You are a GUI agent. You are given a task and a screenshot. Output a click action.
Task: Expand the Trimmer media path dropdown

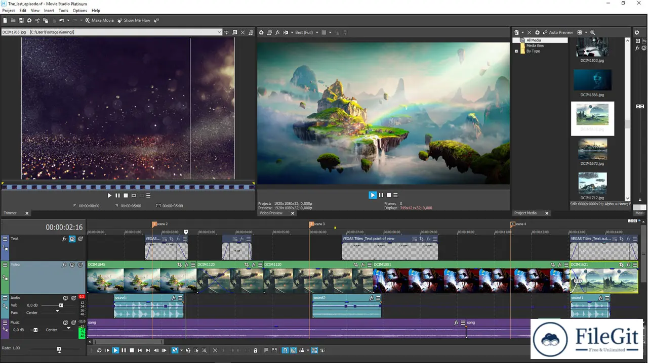tap(219, 32)
